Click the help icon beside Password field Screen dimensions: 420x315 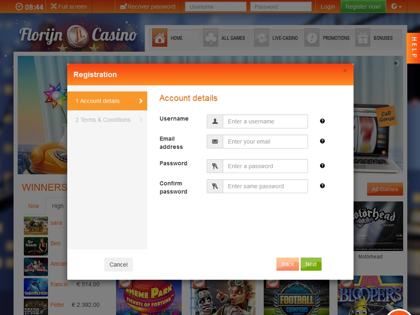pyautogui.click(x=322, y=166)
